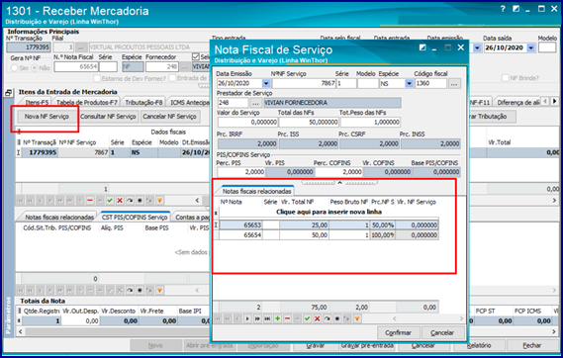This screenshot has width=563, height=358.
Task: Click Relatório button in main window
Action: pyautogui.click(x=479, y=345)
